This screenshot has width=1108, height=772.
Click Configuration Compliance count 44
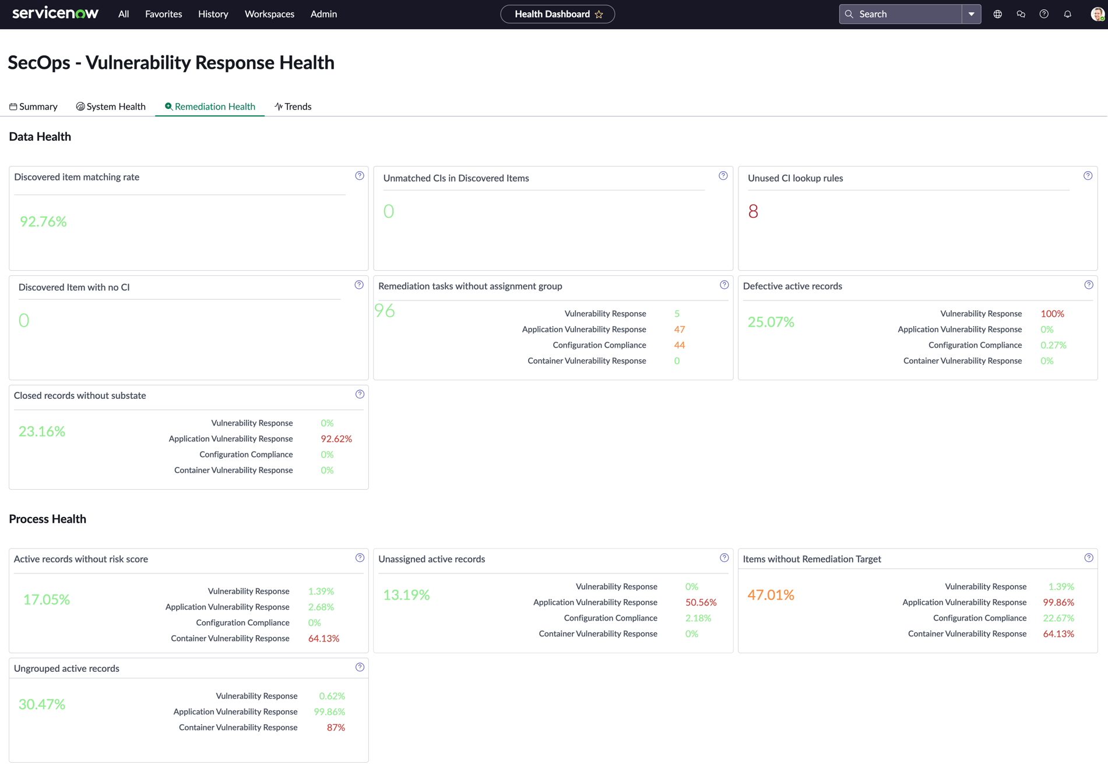click(x=680, y=345)
